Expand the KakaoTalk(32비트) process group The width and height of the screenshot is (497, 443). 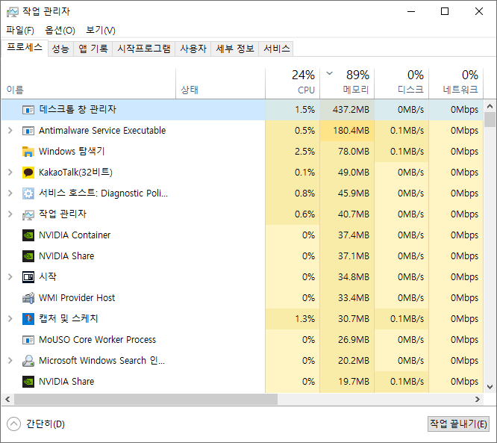tap(10, 173)
